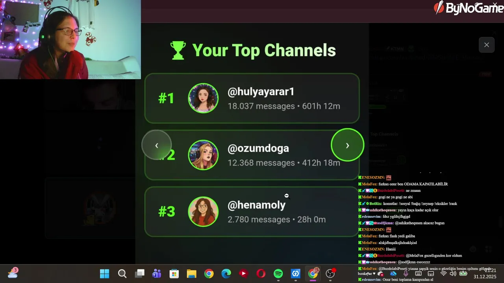Open the virtual touchpad tray icon
Screen dimensions: 504x283
tap(431, 274)
